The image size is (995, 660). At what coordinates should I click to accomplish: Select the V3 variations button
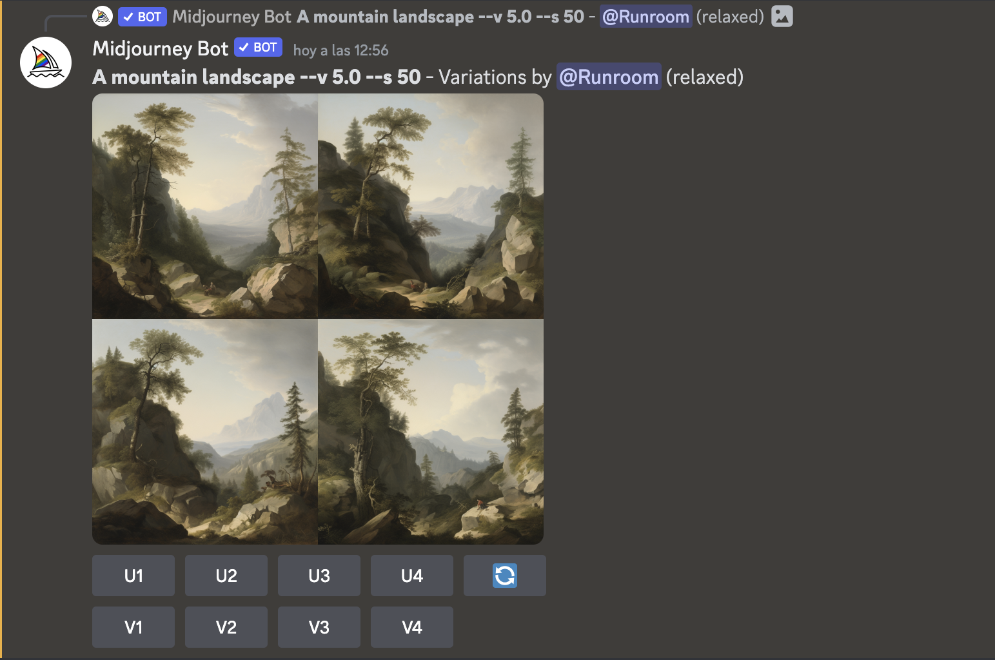319,627
